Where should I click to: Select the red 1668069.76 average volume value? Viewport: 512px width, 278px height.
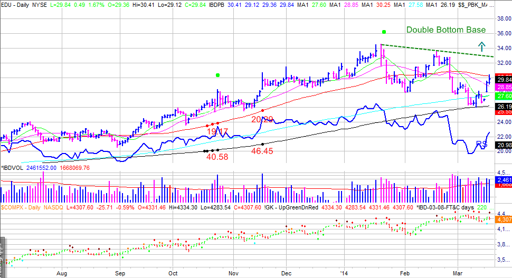point(74,168)
